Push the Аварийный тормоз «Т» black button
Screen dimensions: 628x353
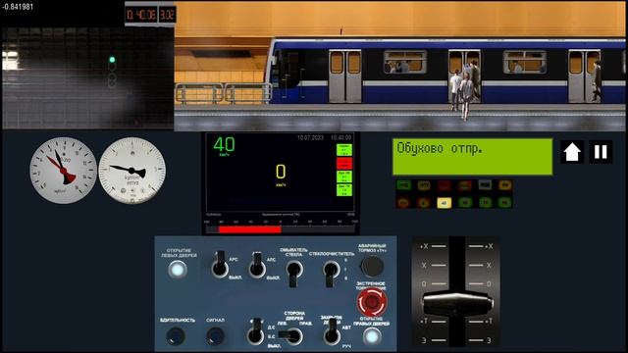coord(372,266)
